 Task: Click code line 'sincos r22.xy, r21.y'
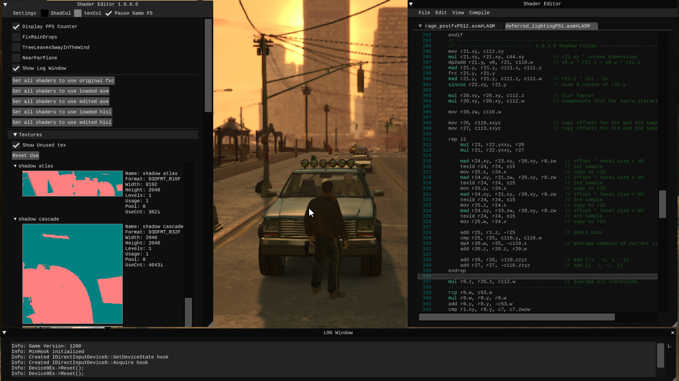click(477, 84)
